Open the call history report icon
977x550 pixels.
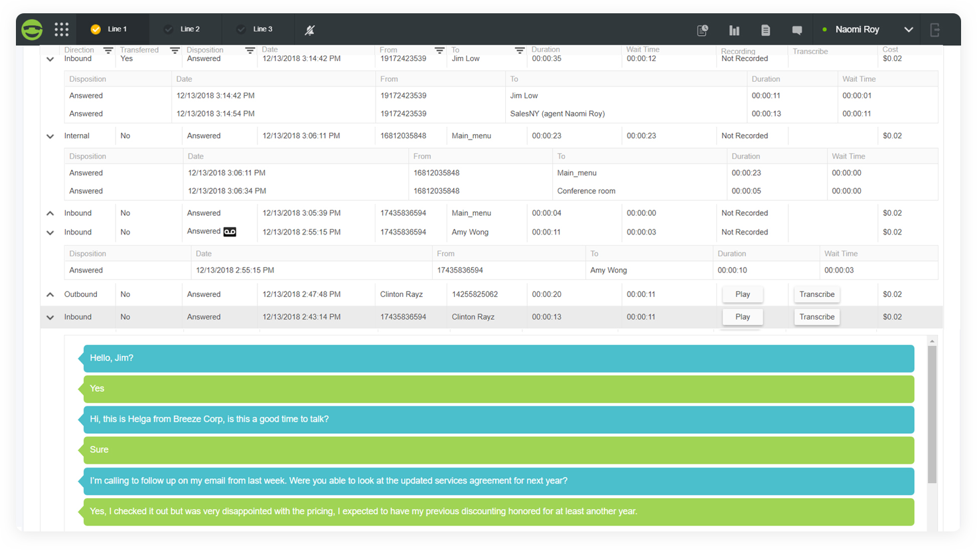tap(702, 30)
